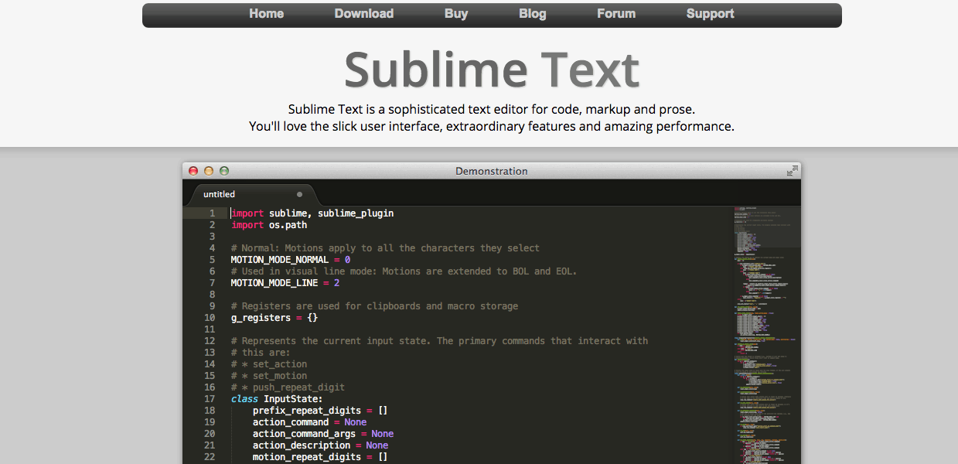Image resolution: width=958 pixels, height=464 pixels.
Task: Open the Home navigation link
Action: (266, 14)
